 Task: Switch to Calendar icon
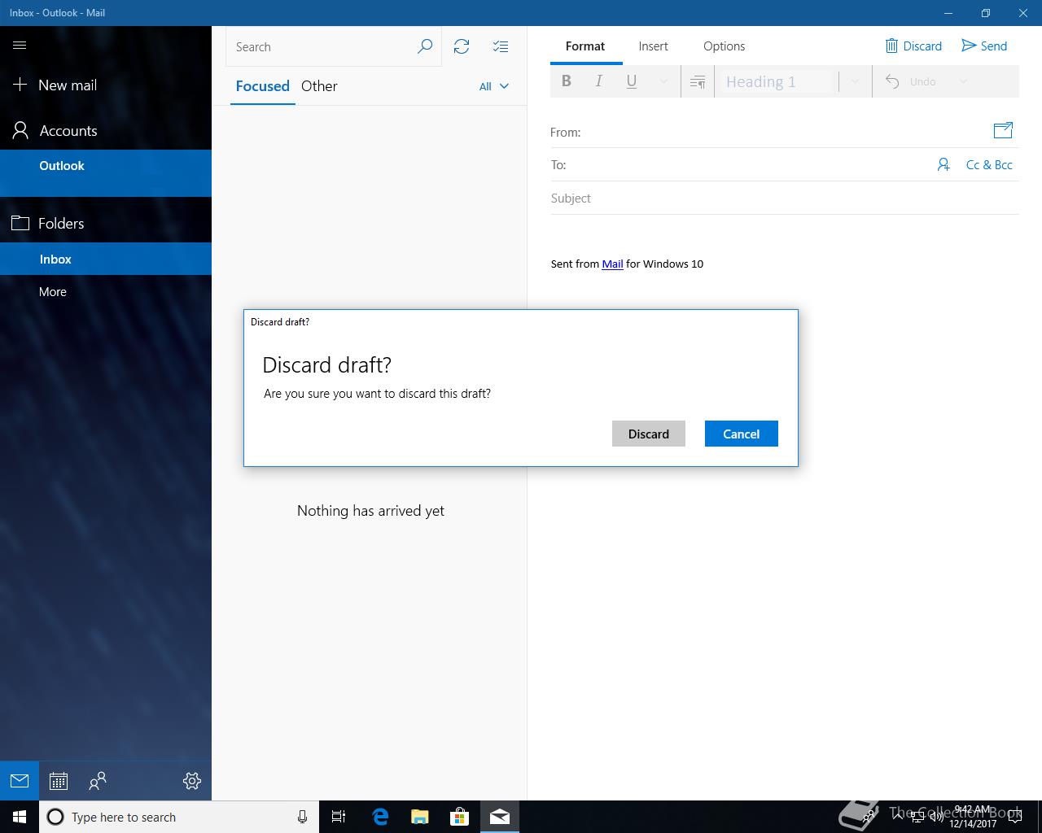point(59,781)
